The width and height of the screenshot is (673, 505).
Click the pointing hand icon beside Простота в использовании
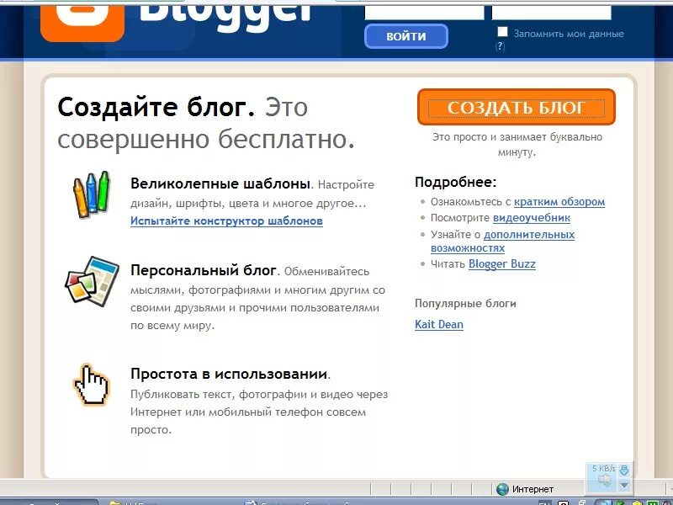point(91,385)
